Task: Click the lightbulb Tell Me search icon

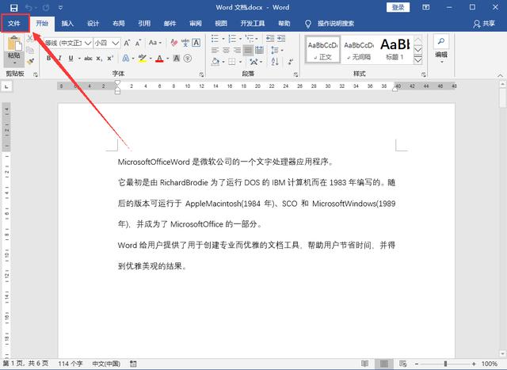Action: click(308, 24)
